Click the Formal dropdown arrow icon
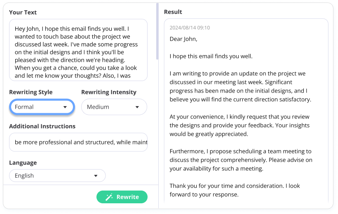This screenshot has height=214, width=338. click(65, 107)
